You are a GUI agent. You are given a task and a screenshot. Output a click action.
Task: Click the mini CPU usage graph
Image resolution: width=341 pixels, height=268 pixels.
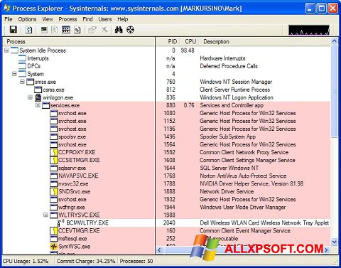[x=309, y=30]
